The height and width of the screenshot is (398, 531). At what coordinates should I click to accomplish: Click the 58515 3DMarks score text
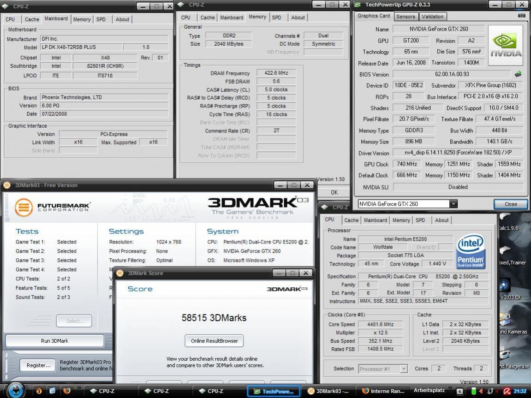(214, 318)
